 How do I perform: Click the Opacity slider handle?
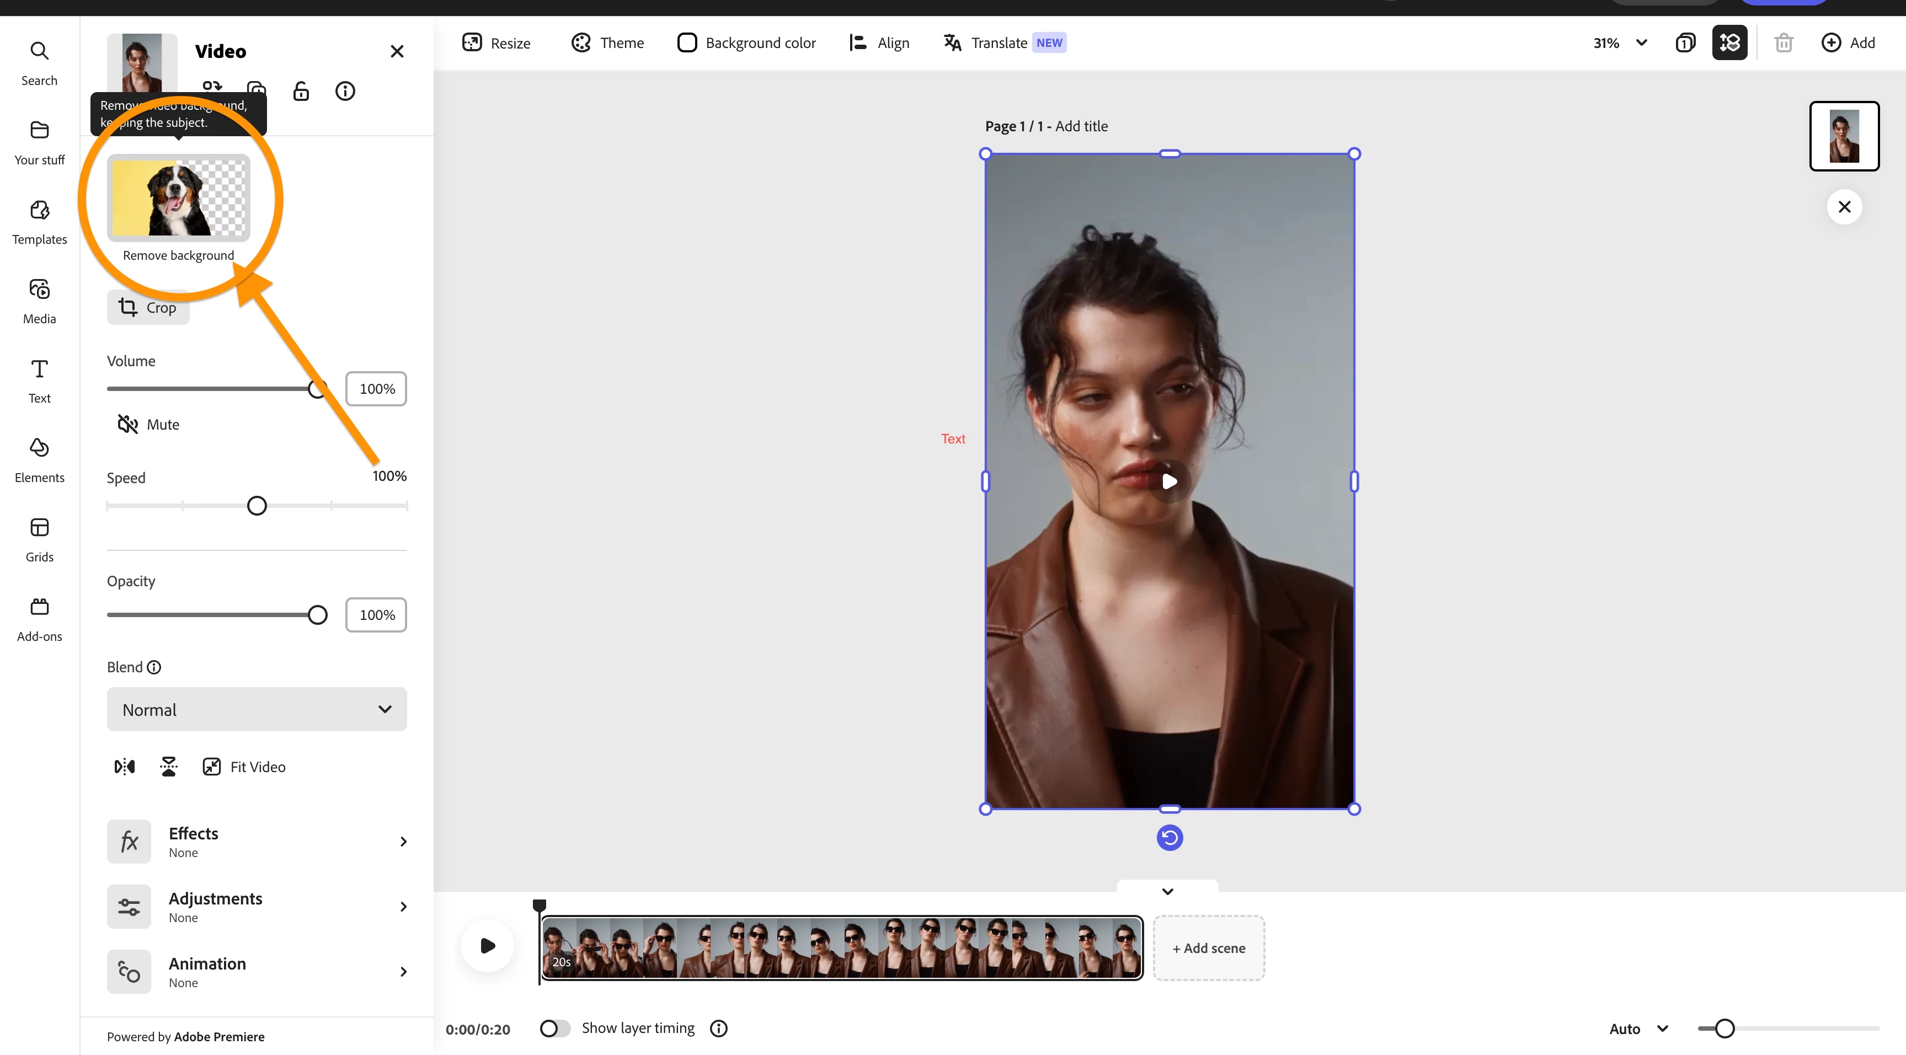pos(317,615)
